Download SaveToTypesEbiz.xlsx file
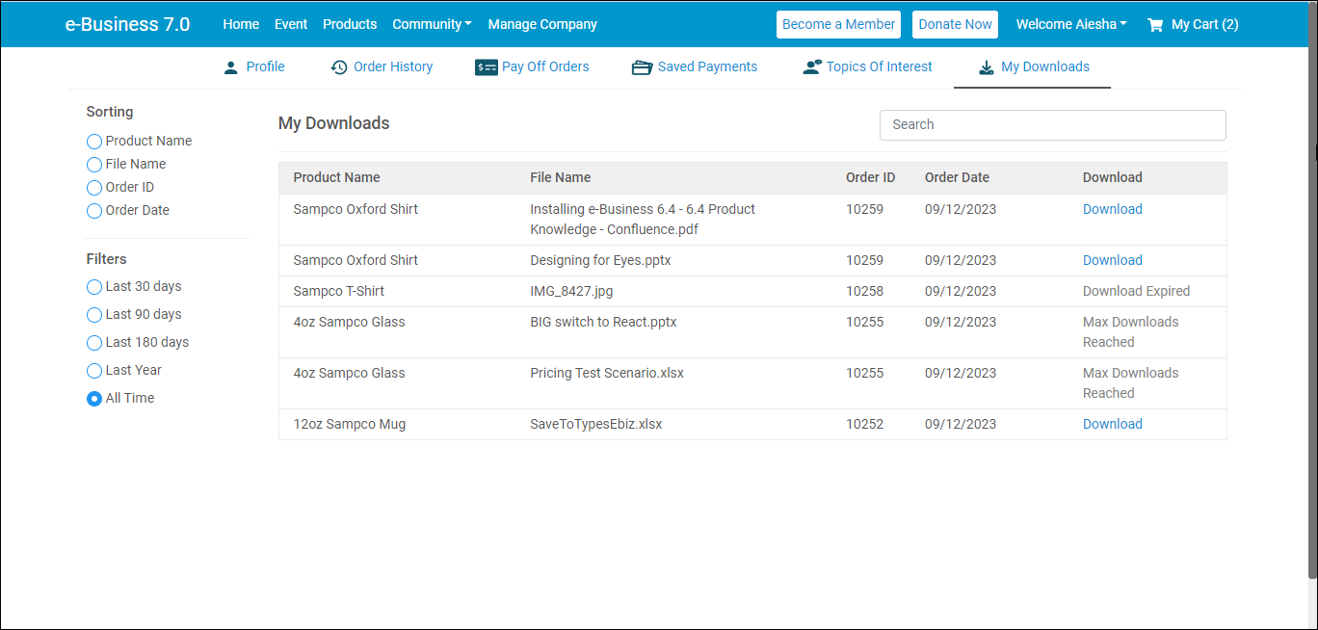This screenshot has width=1318, height=630. click(x=1113, y=424)
